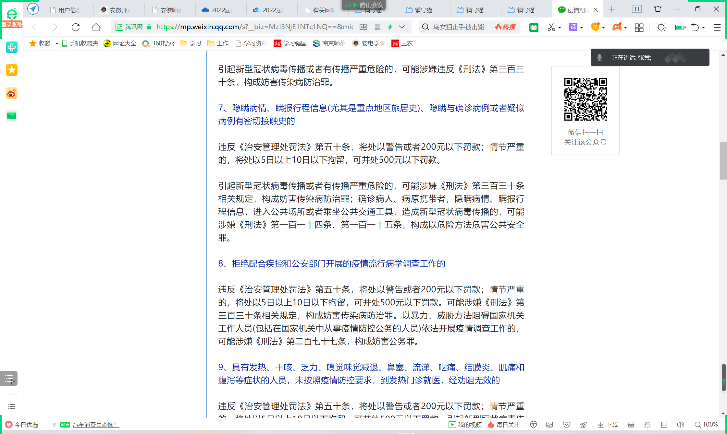Open the apps grid extension icon
727x434 pixels.
(x=639, y=28)
